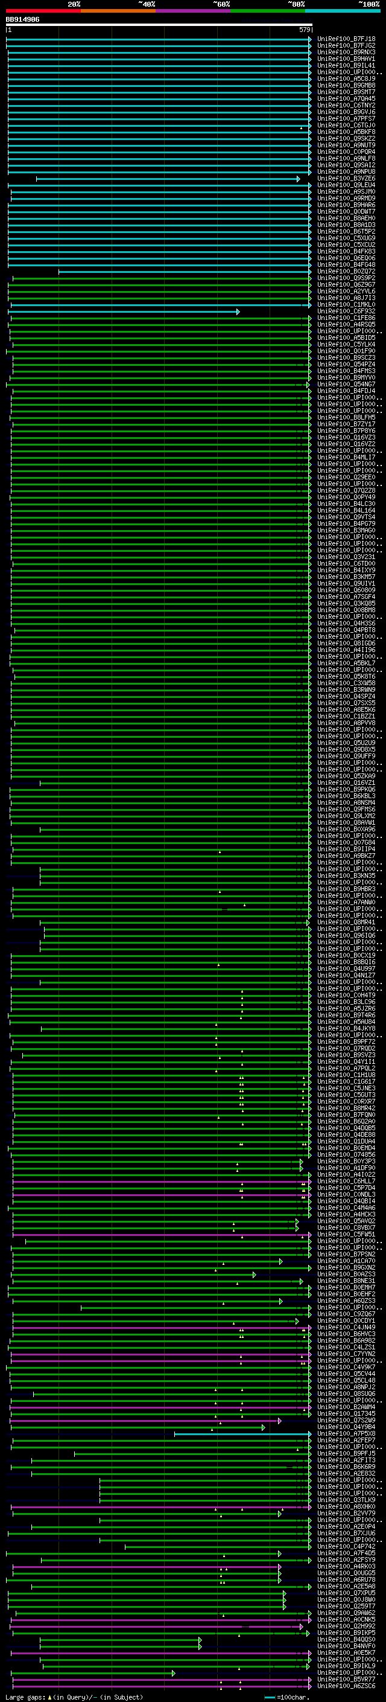Select hit label UniRef100_B9PKQ6

pyautogui.click(x=346, y=790)
